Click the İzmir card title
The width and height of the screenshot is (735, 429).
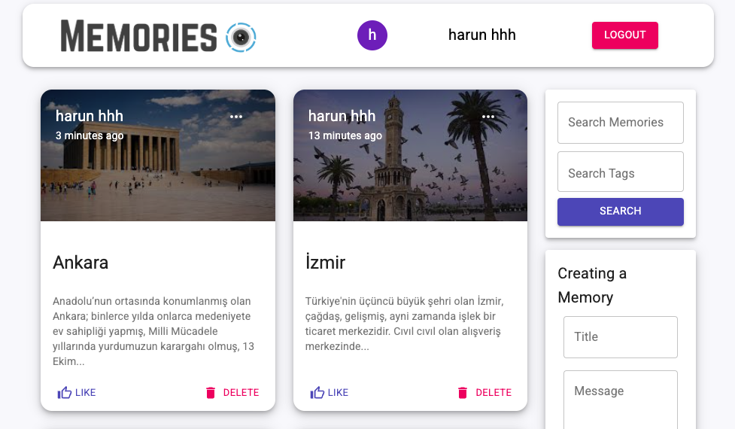tap(325, 263)
